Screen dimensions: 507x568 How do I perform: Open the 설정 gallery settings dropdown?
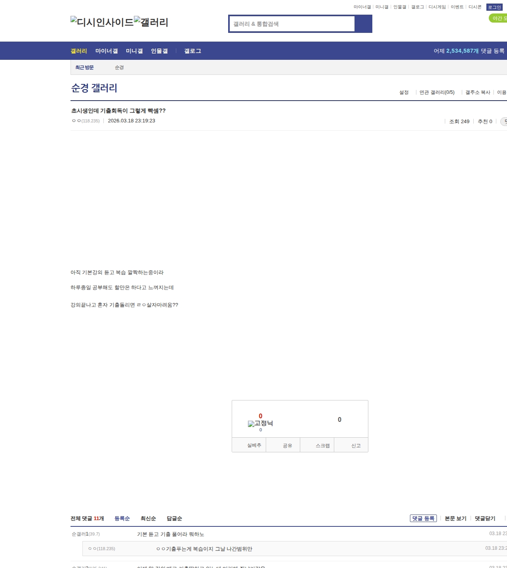pos(404,92)
